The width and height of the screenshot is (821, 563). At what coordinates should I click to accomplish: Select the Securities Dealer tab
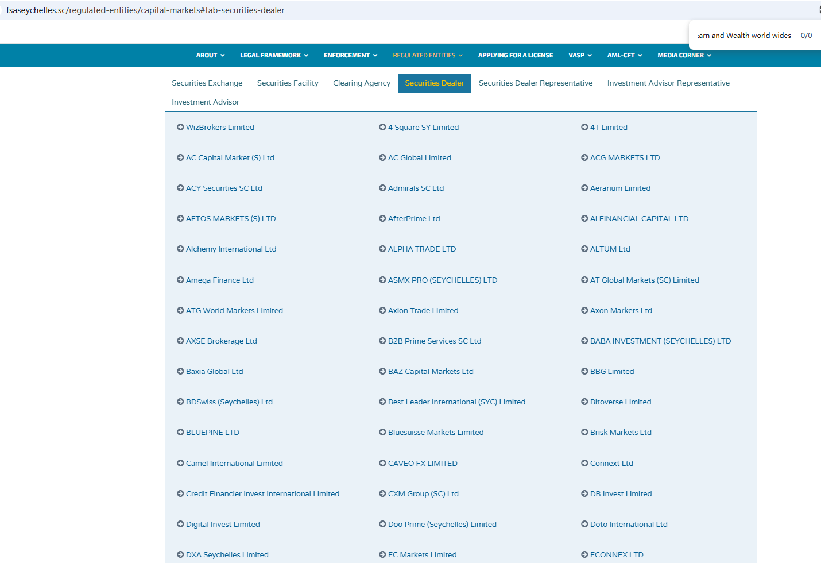coord(435,83)
